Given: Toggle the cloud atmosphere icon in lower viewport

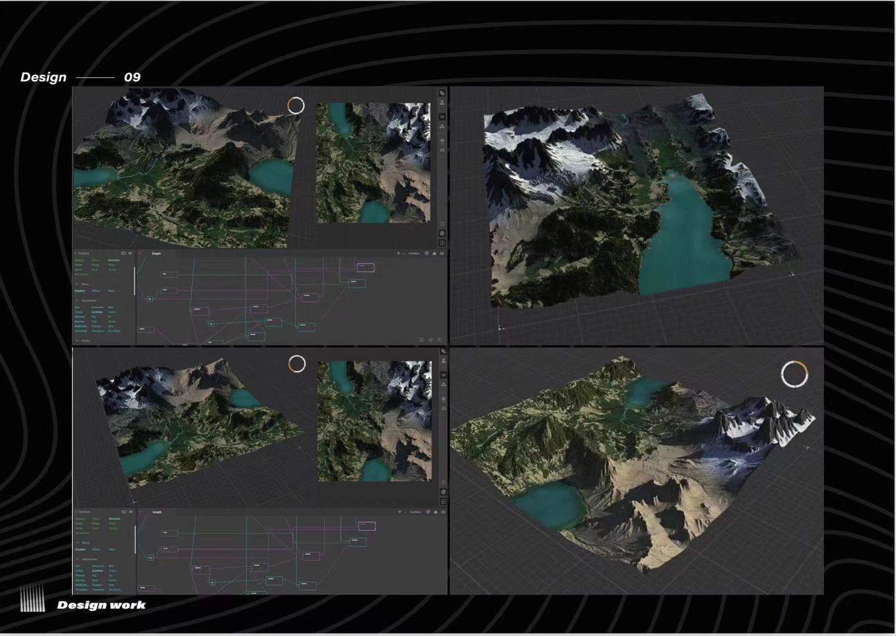Looking at the screenshot, I should pyautogui.click(x=443, y=408).
